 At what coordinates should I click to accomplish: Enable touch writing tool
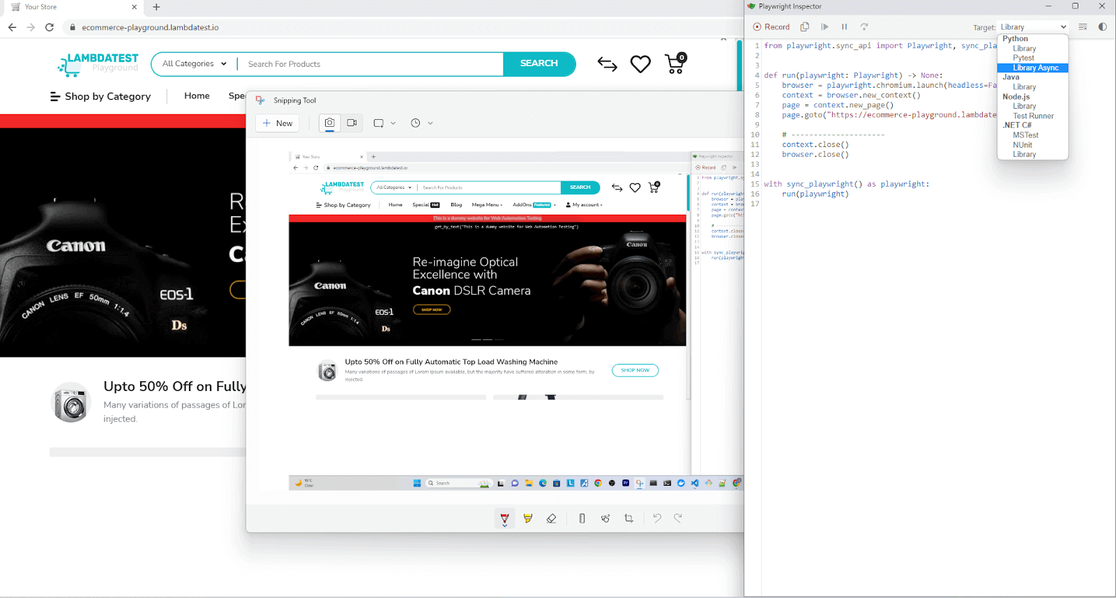point(605,518)
